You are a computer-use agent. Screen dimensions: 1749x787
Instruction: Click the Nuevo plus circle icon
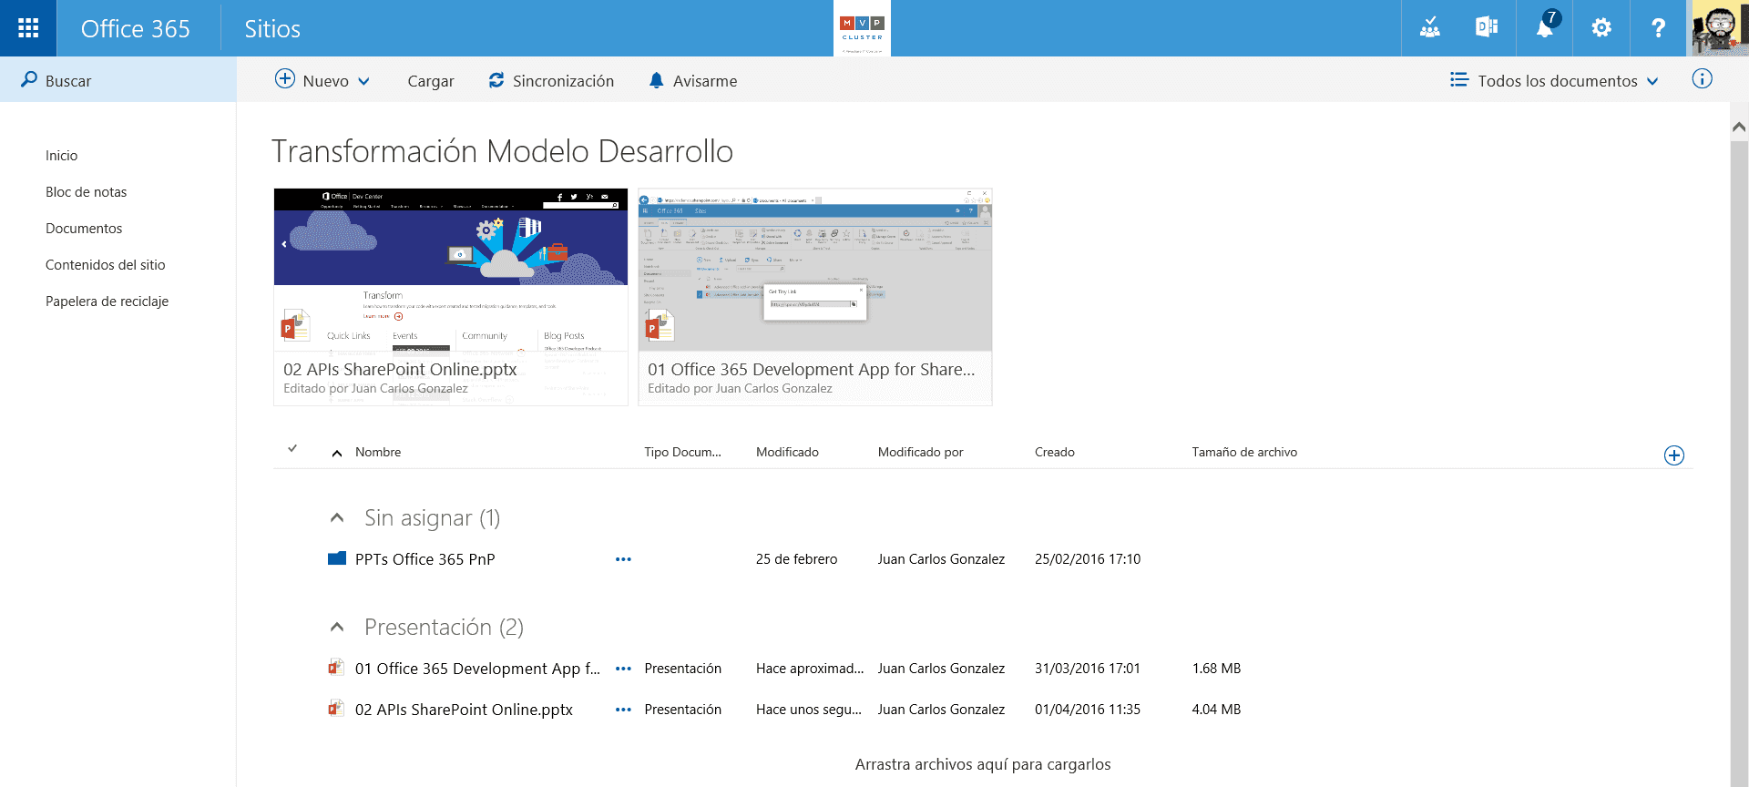(x=285, y=79)
